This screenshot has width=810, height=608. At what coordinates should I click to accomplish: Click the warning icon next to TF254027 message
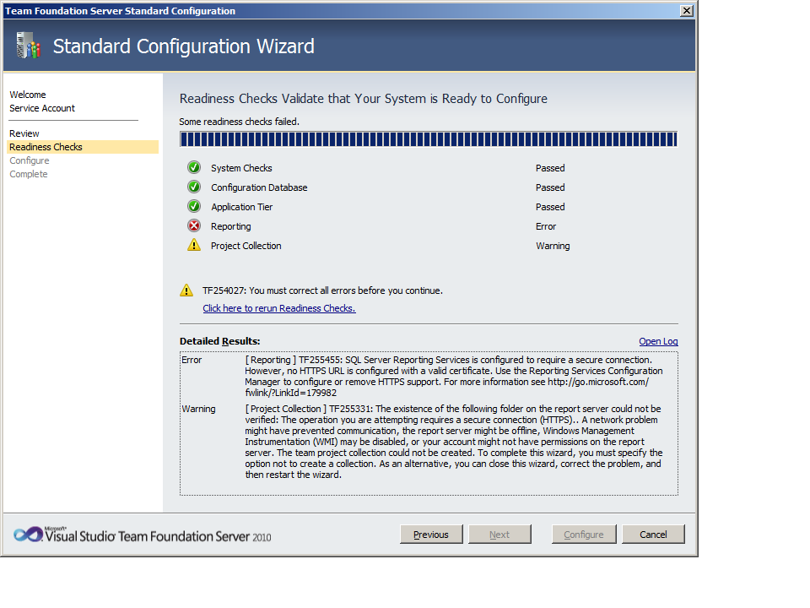[x=186, y=290]
